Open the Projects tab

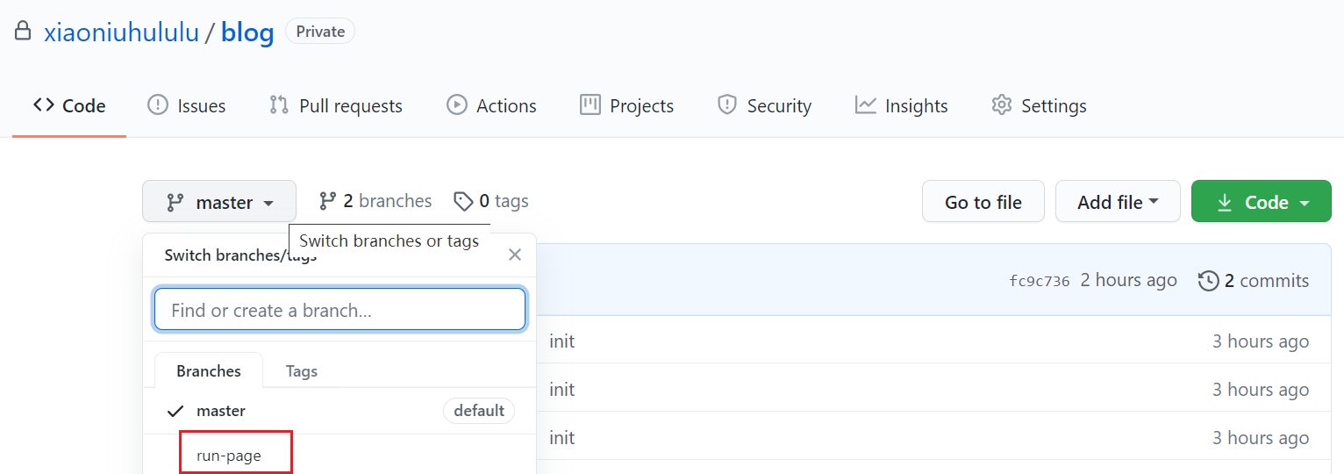point(626,105)
